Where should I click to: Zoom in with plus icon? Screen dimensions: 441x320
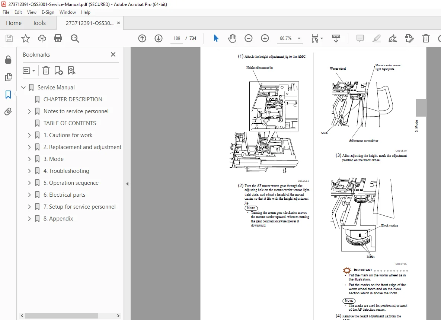[x=265, y=38]
